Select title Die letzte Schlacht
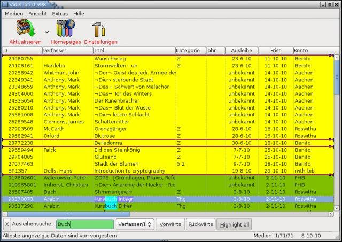This screenshot has height=242, width=342. 122,115
